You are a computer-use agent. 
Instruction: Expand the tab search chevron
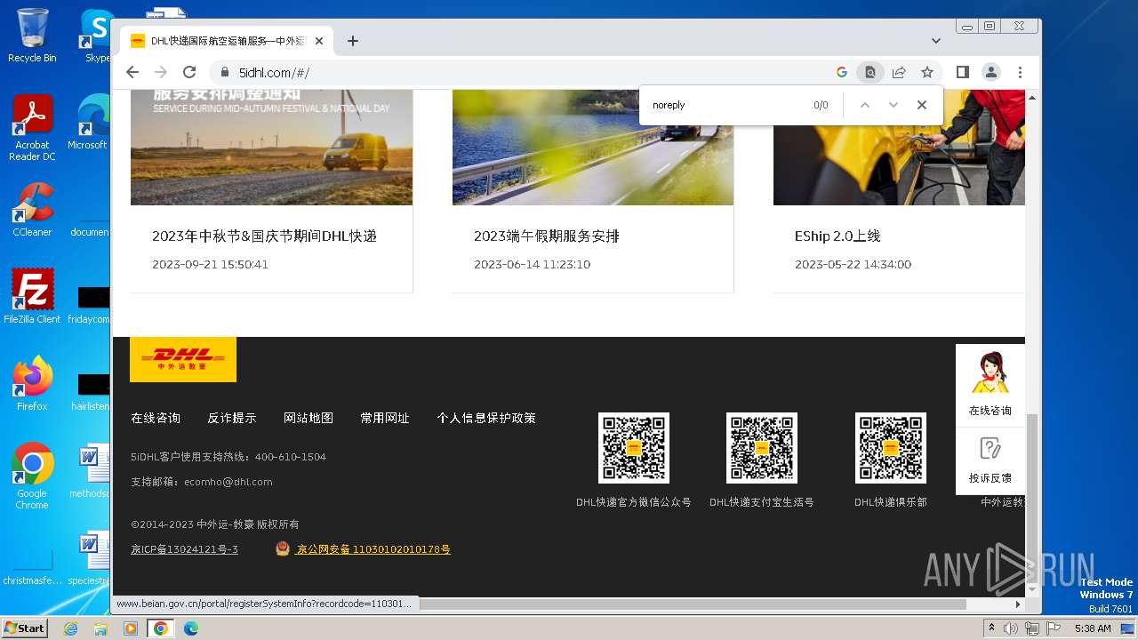(936, 41)
